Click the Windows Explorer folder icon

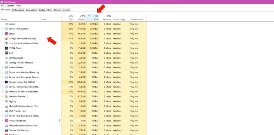pyautogui.click(x=6, y=96)
